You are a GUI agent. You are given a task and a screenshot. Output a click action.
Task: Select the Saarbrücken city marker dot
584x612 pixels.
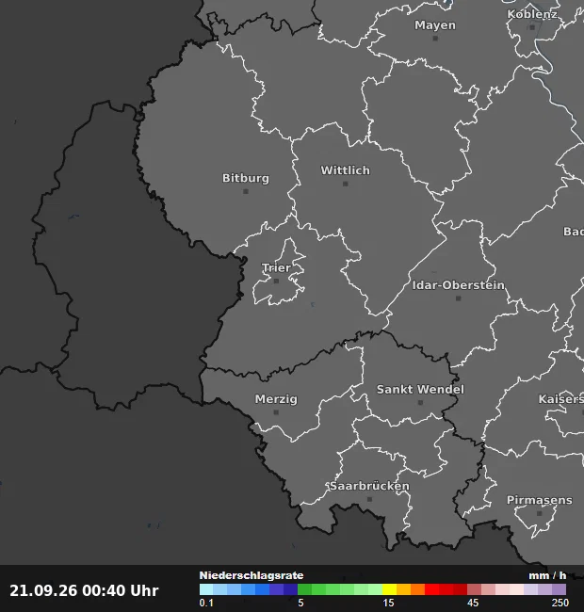(x=369, y=499)
